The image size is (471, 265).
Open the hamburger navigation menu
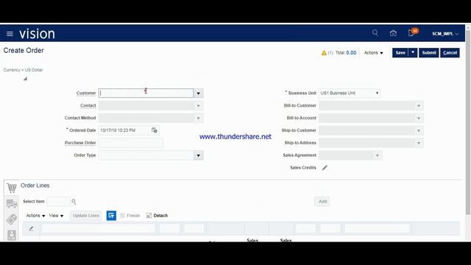[10, 34]
